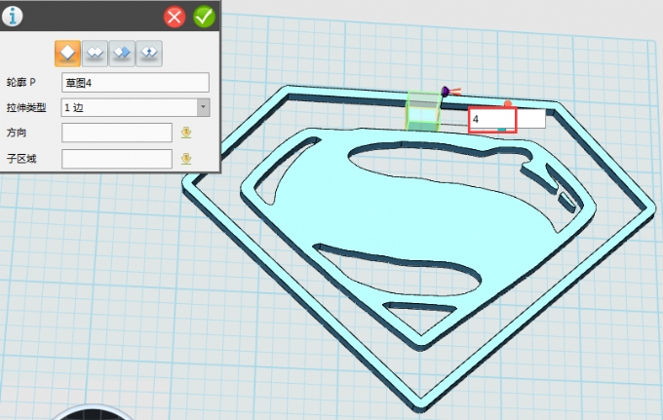
Task: Click the 轮廓 P label
Action: click(x=20, y=83)
